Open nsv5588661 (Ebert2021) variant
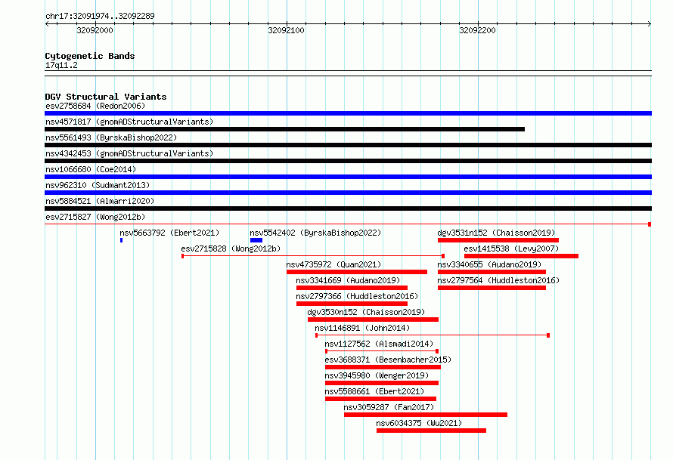The image size is (673, 460). click(x=374, y=391)
